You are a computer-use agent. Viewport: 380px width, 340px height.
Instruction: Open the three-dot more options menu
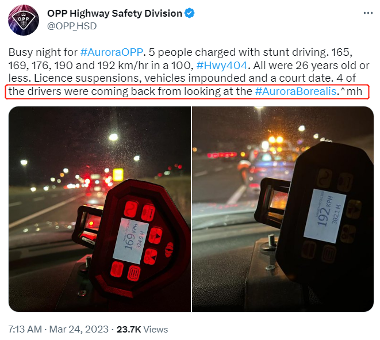pos(368,13)
